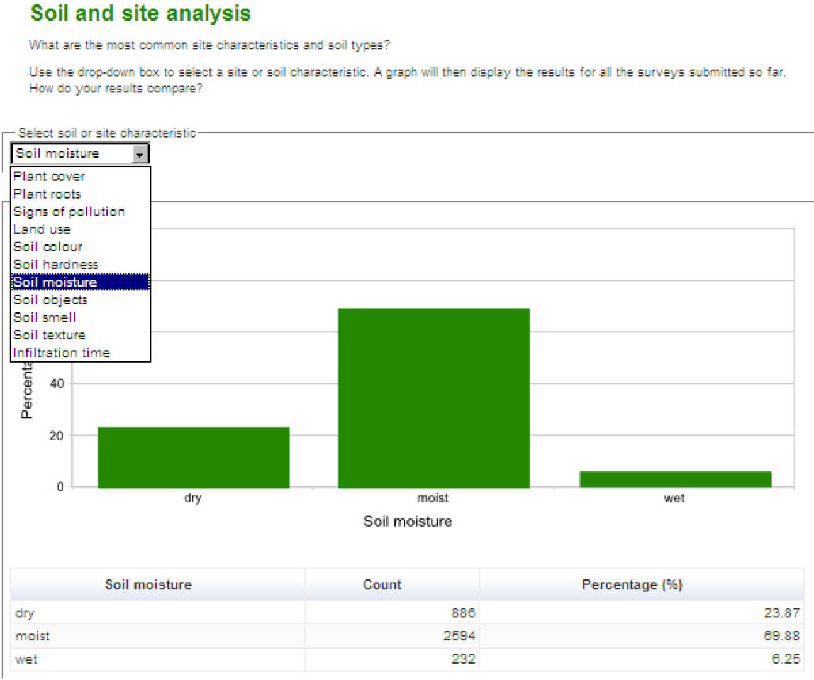Click the Percentage (%) column header
Viewport: 814px width, 680px height.
pos(632,584)
